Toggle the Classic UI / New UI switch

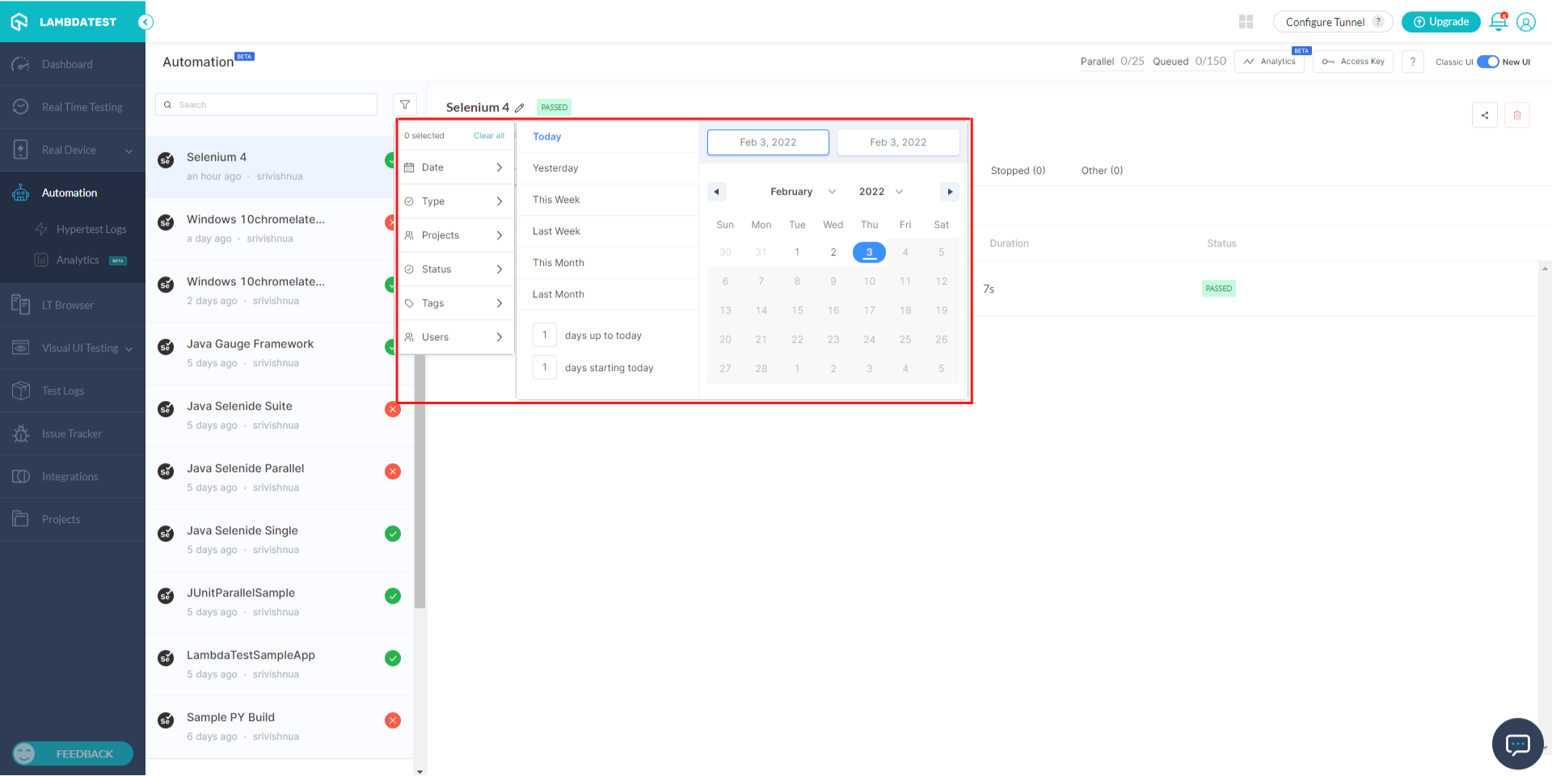click(x=1488, y=61)
